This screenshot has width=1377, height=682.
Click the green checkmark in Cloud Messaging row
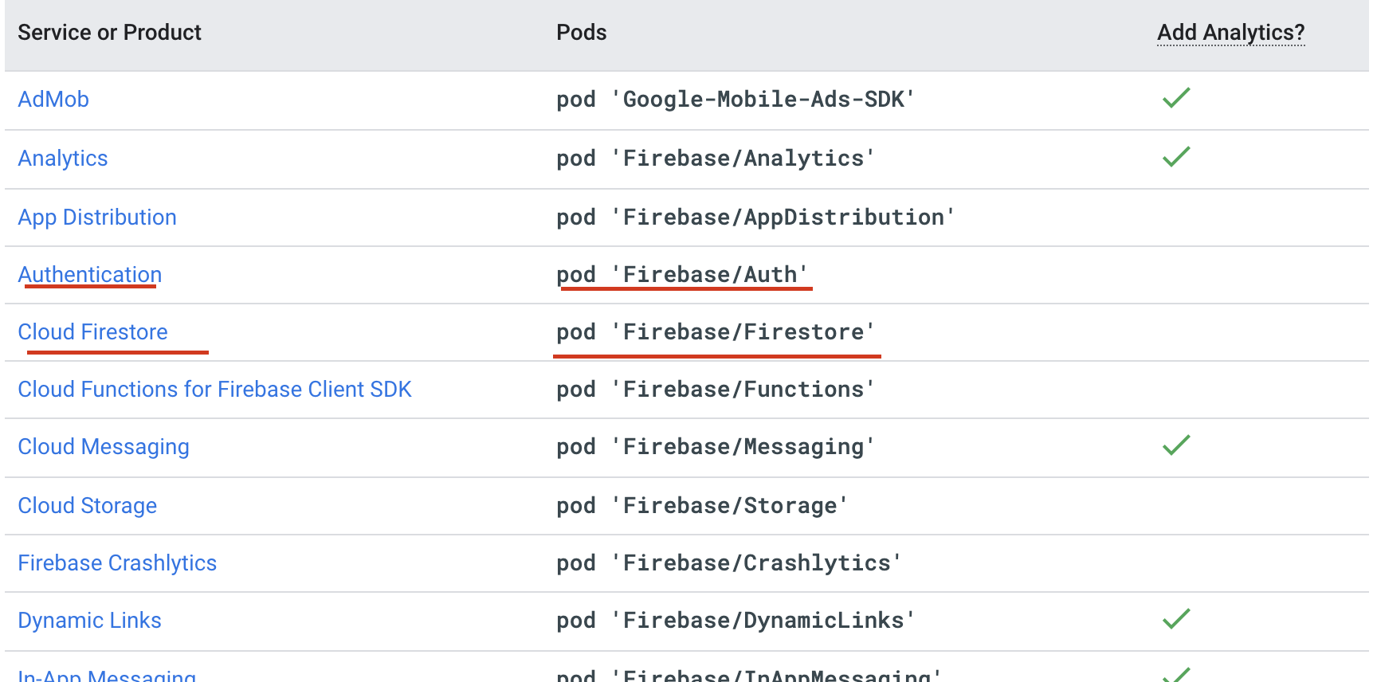coord(1176,445)
